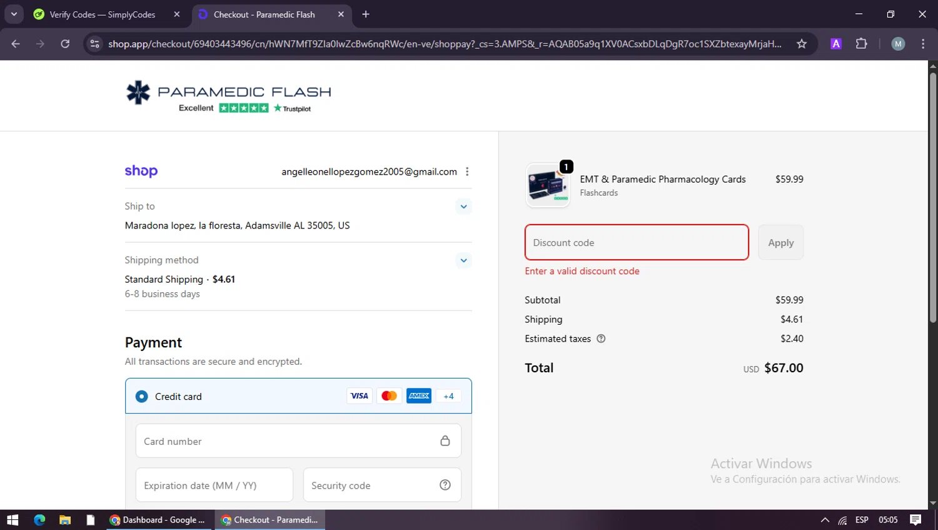Select the Credit card radio button
This screenshot has height=530, width=938.
(142, 396)
